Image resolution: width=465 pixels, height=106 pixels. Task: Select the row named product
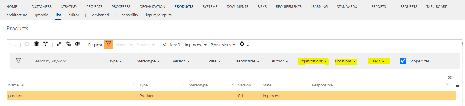[231, 95]
